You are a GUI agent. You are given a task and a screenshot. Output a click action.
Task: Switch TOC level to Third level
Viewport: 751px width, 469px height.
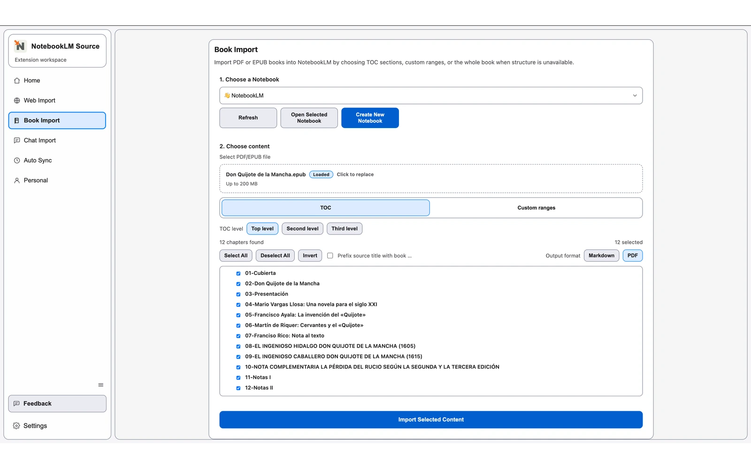click(x=344, y=229)
